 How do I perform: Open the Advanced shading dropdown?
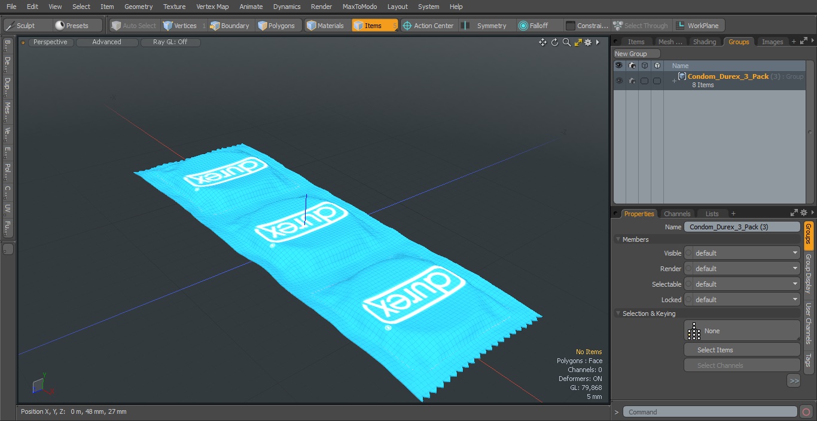point(106,42)
